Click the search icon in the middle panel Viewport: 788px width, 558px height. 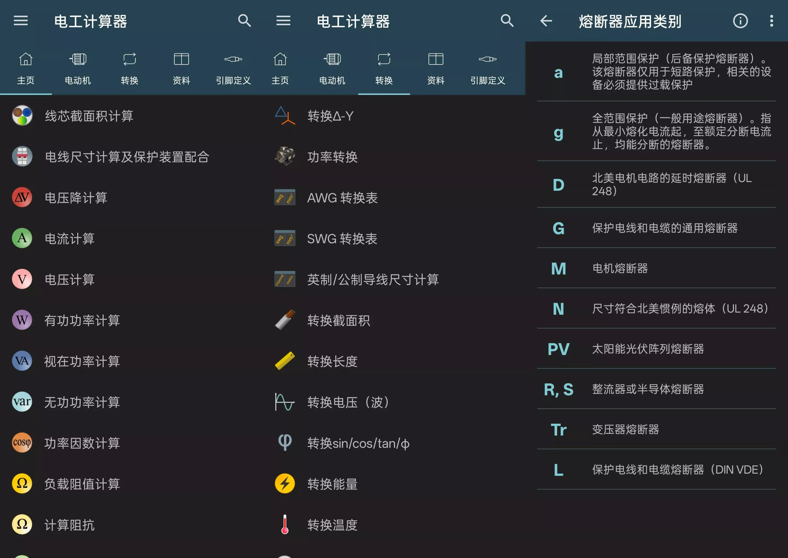click(507, 21)
